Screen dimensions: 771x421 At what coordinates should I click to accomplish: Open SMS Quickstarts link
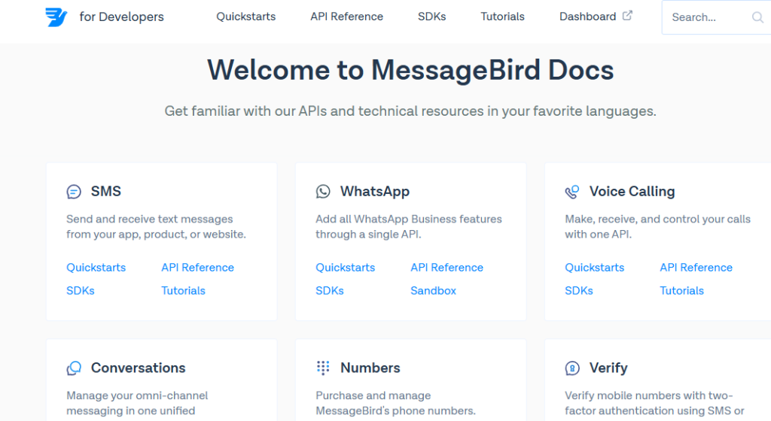(96, 268)
